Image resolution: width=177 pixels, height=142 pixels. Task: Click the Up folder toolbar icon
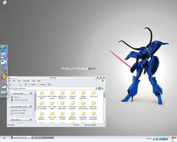click(26, 84)
